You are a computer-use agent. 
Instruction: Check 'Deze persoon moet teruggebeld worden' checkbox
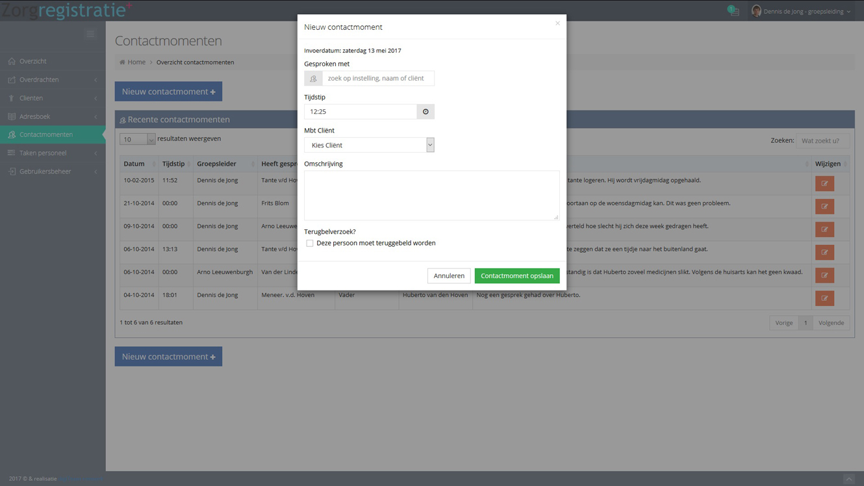click(x=310, y=243)
